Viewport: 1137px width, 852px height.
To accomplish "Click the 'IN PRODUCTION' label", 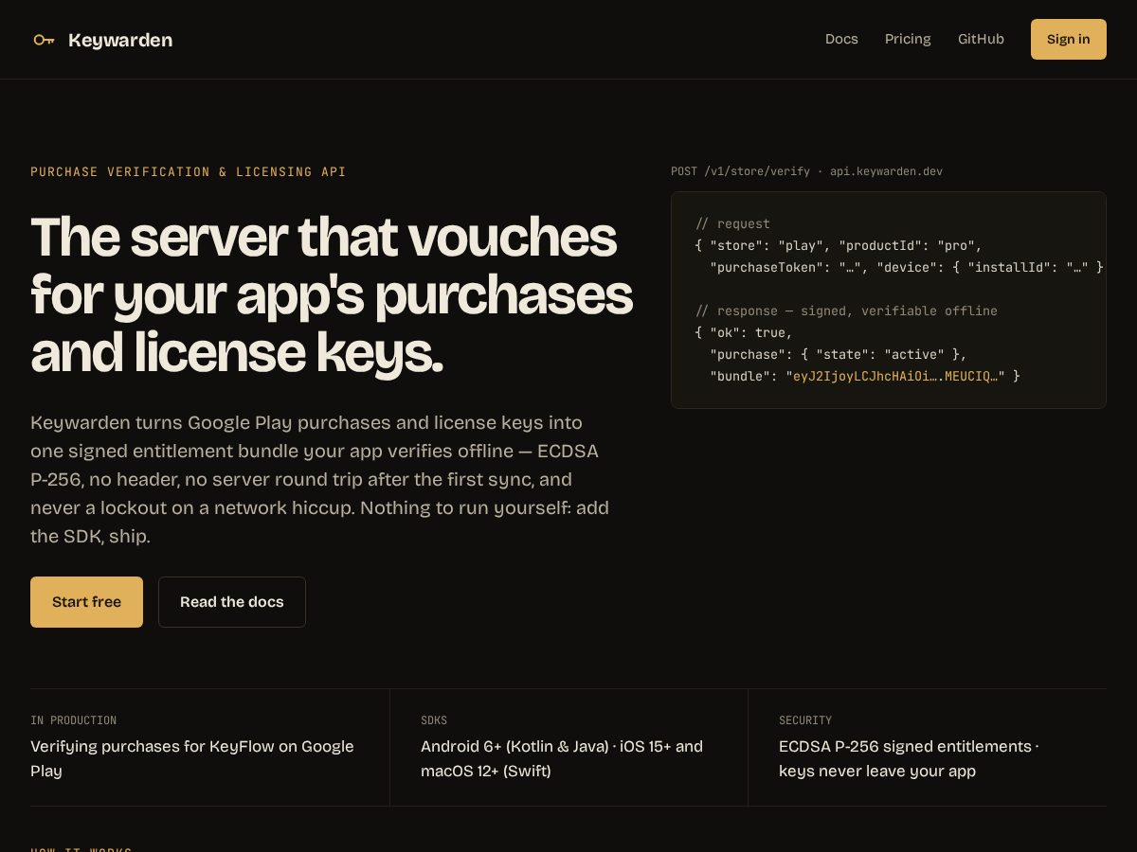I will [73, 720].
